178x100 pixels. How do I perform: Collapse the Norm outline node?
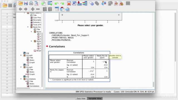click(x=31, y=32)
